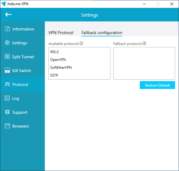Click the Support lifebuoy icon
The width and height of the screenshot is (179, 171).
point(7,112)
